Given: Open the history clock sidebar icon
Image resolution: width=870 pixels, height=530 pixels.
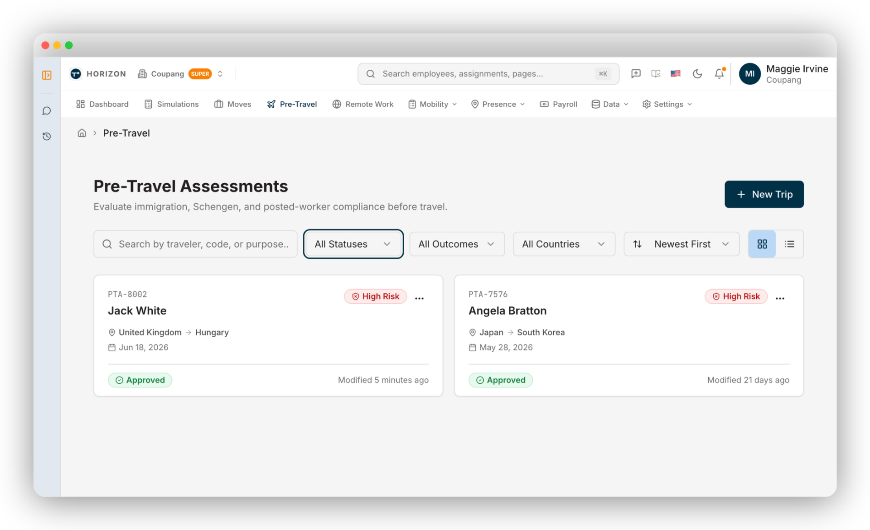Looking at the screenshot, I should coord(47,136).
